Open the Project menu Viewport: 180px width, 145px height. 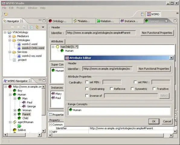(21, 8)
